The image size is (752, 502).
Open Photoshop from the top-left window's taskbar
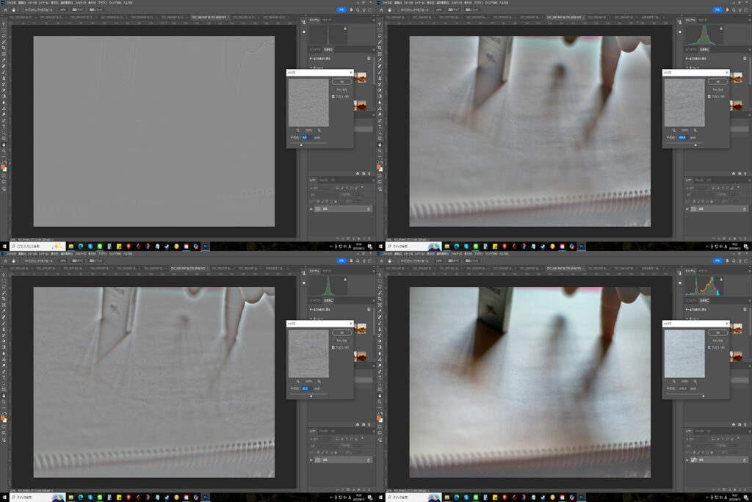pos(205,246)
